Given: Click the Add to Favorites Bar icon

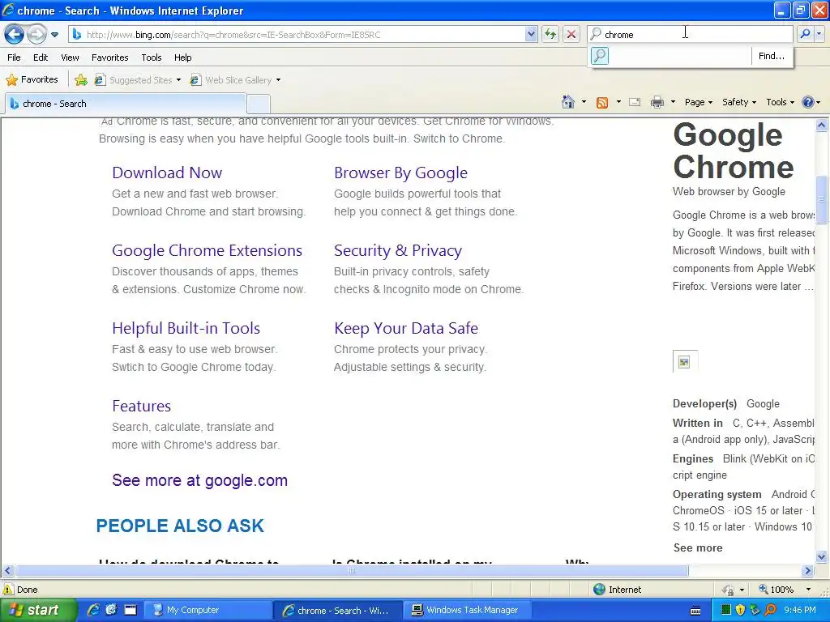Looking at the screenshot, I should tap(81, 80).
